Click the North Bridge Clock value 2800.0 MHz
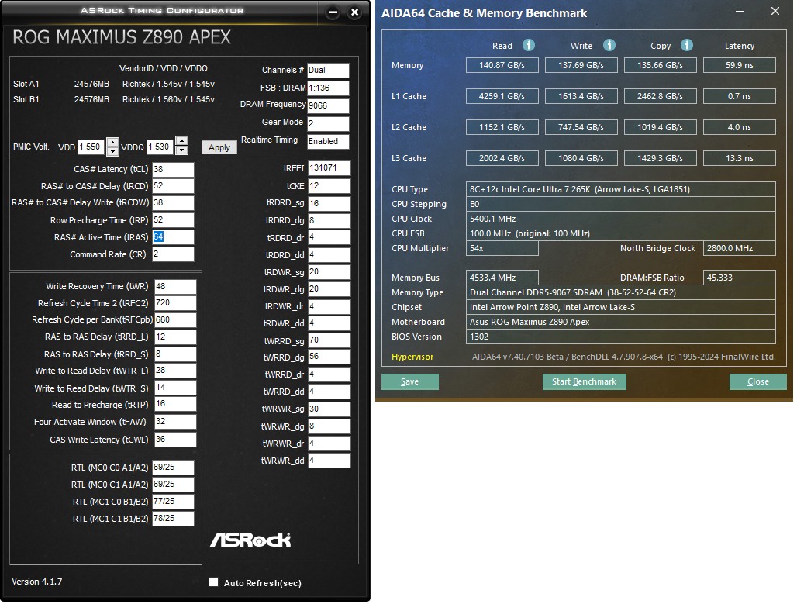Viewport: 797px width, 604px height. pos(740,248)
